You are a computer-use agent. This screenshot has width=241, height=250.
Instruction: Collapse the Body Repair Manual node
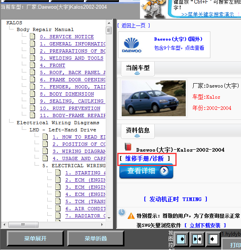(x=45, y=29)
